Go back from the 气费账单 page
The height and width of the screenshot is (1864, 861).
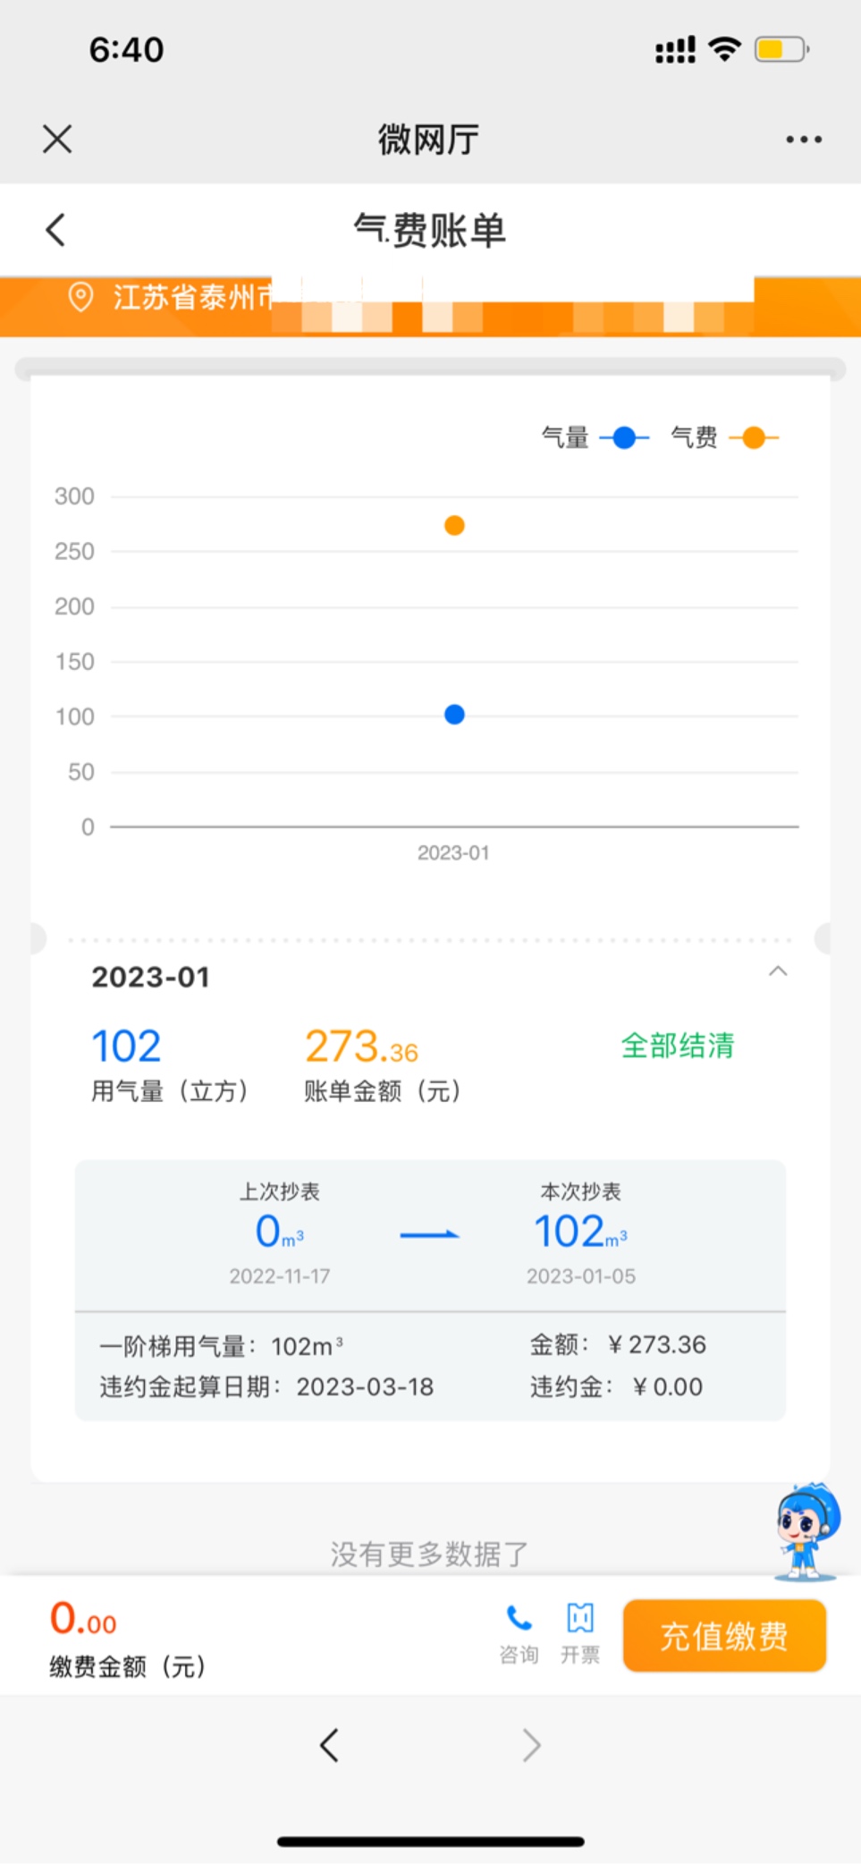point(55,230)
